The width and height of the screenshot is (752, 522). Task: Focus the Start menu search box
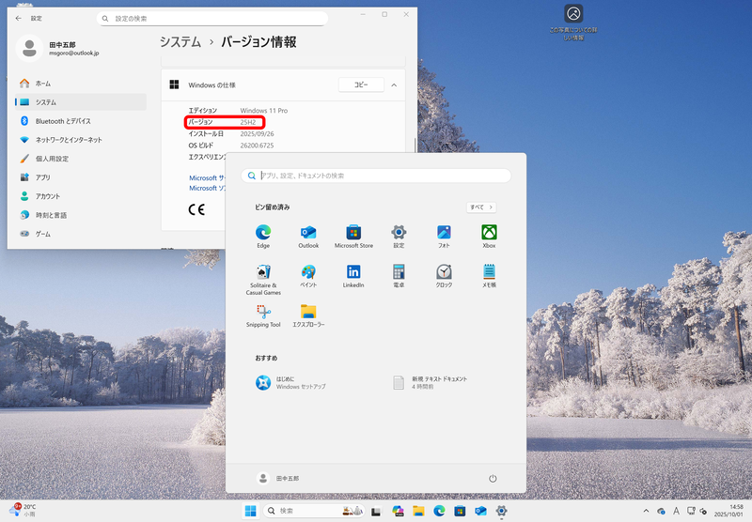(x=376, y=176)
